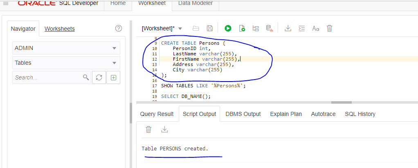Open the Data Modeler tab
The height and width of the screenshot is (168, 418).
[196, 3]
